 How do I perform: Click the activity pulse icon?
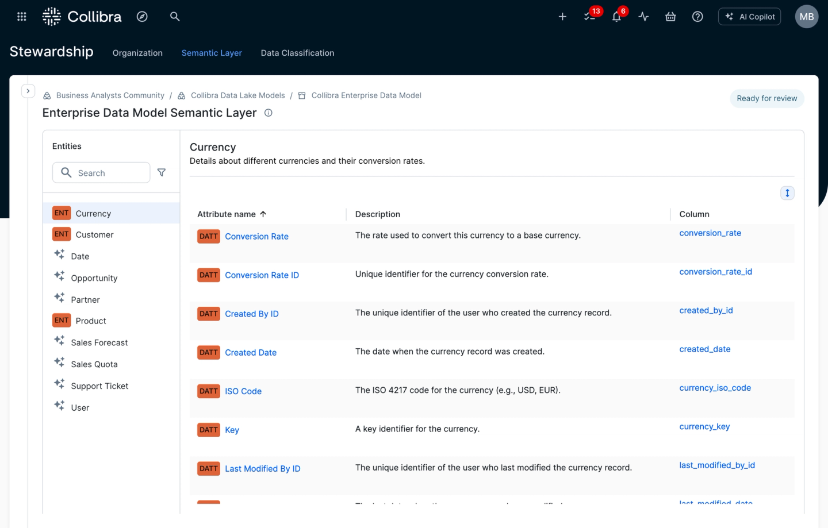[643, 17]
